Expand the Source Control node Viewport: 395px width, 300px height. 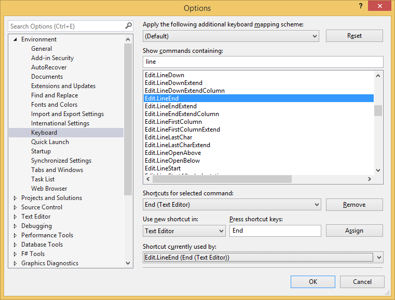(x=15, y=207)
